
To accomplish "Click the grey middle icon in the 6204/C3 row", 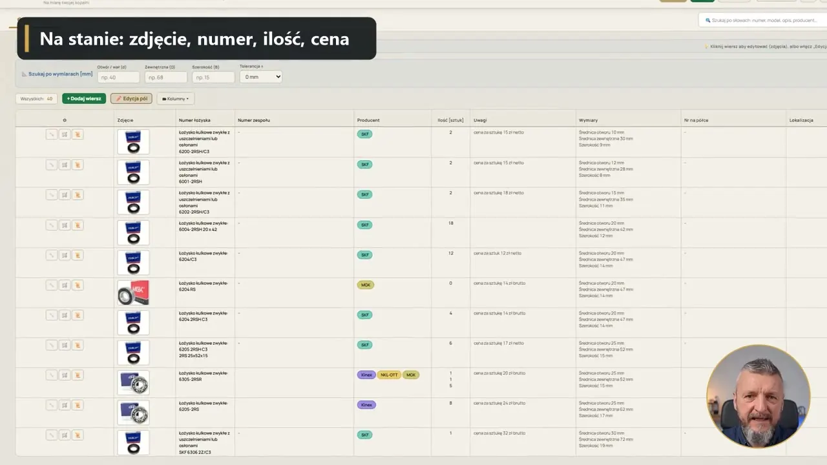I will point(65,255).
